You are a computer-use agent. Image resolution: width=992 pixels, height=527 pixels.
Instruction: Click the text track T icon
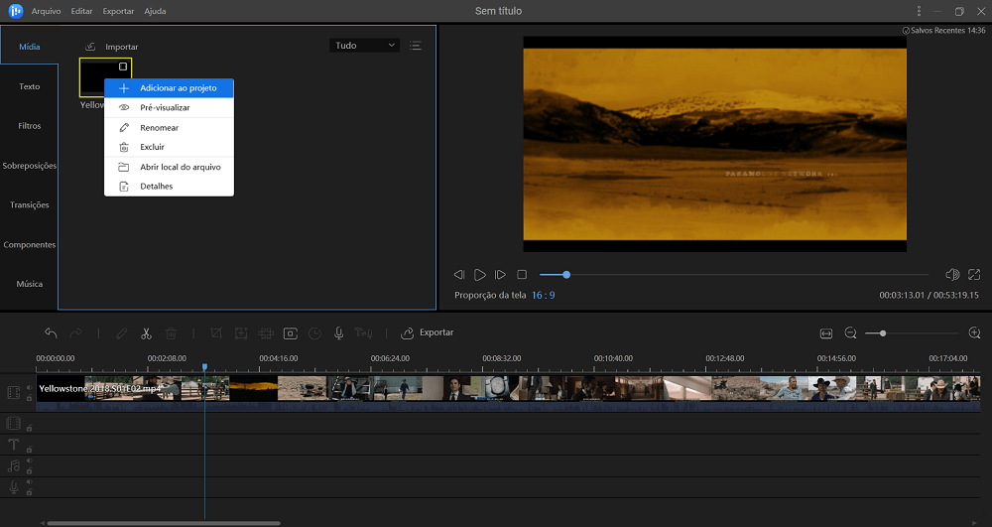coord(13,445)
